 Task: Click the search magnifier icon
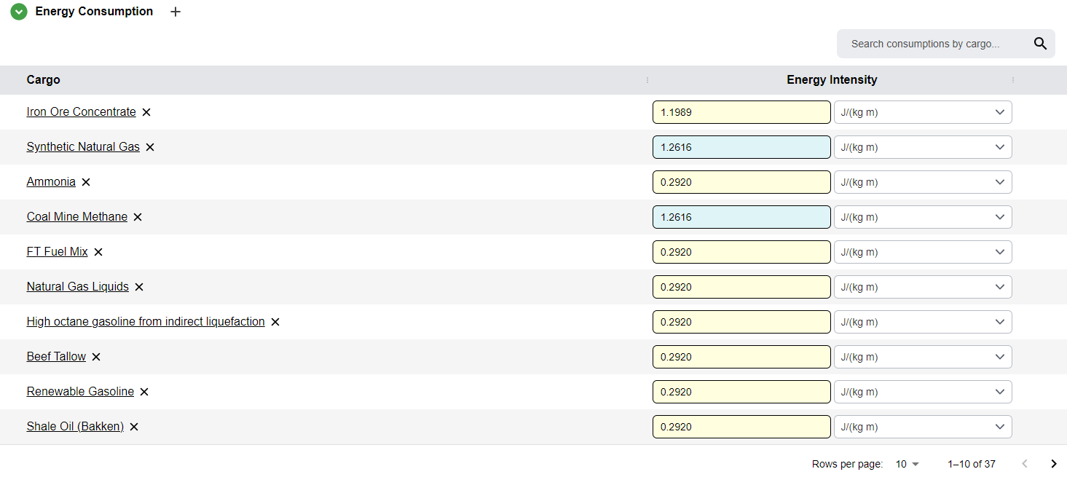[x=1040, y=44]
